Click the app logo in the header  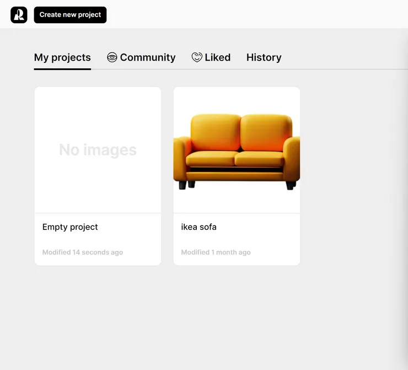[x=19, y=15]
